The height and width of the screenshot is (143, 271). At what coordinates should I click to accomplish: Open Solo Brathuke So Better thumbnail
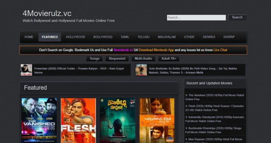pos(141,70)
